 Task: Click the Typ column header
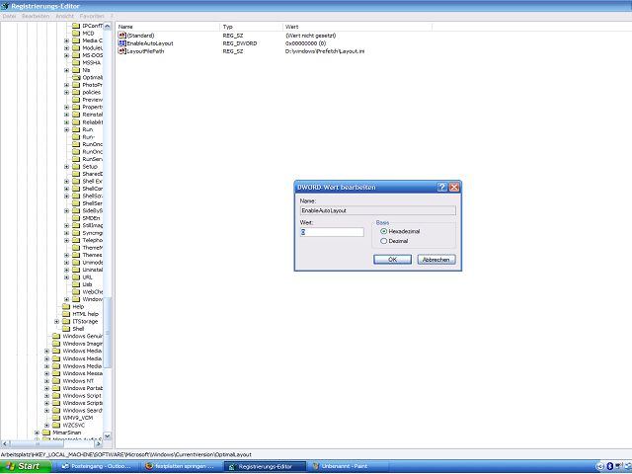[x=251, y=27]
